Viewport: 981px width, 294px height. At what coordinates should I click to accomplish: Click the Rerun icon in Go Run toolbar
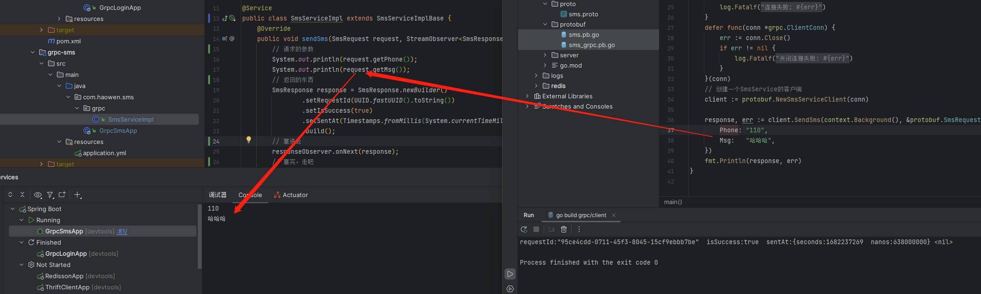[x=524, y=229]
